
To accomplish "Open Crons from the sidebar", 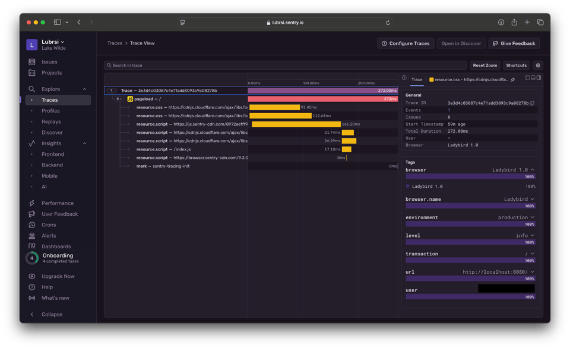I will 49,225.
